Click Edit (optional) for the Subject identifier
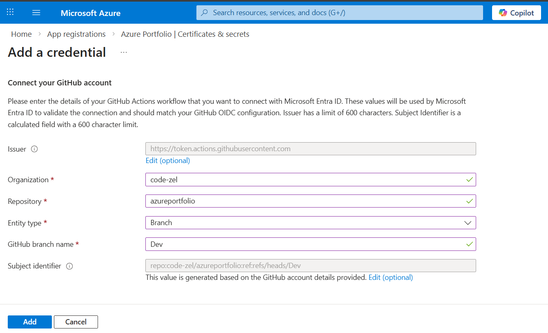 click(x=390, y=277)
